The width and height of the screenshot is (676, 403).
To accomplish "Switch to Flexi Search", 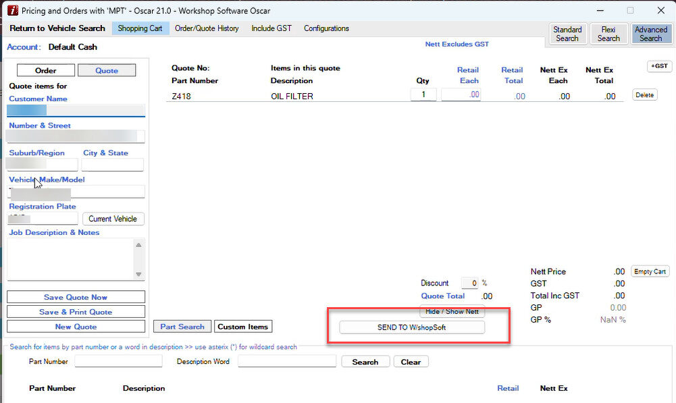I will [x=608, y=34].
